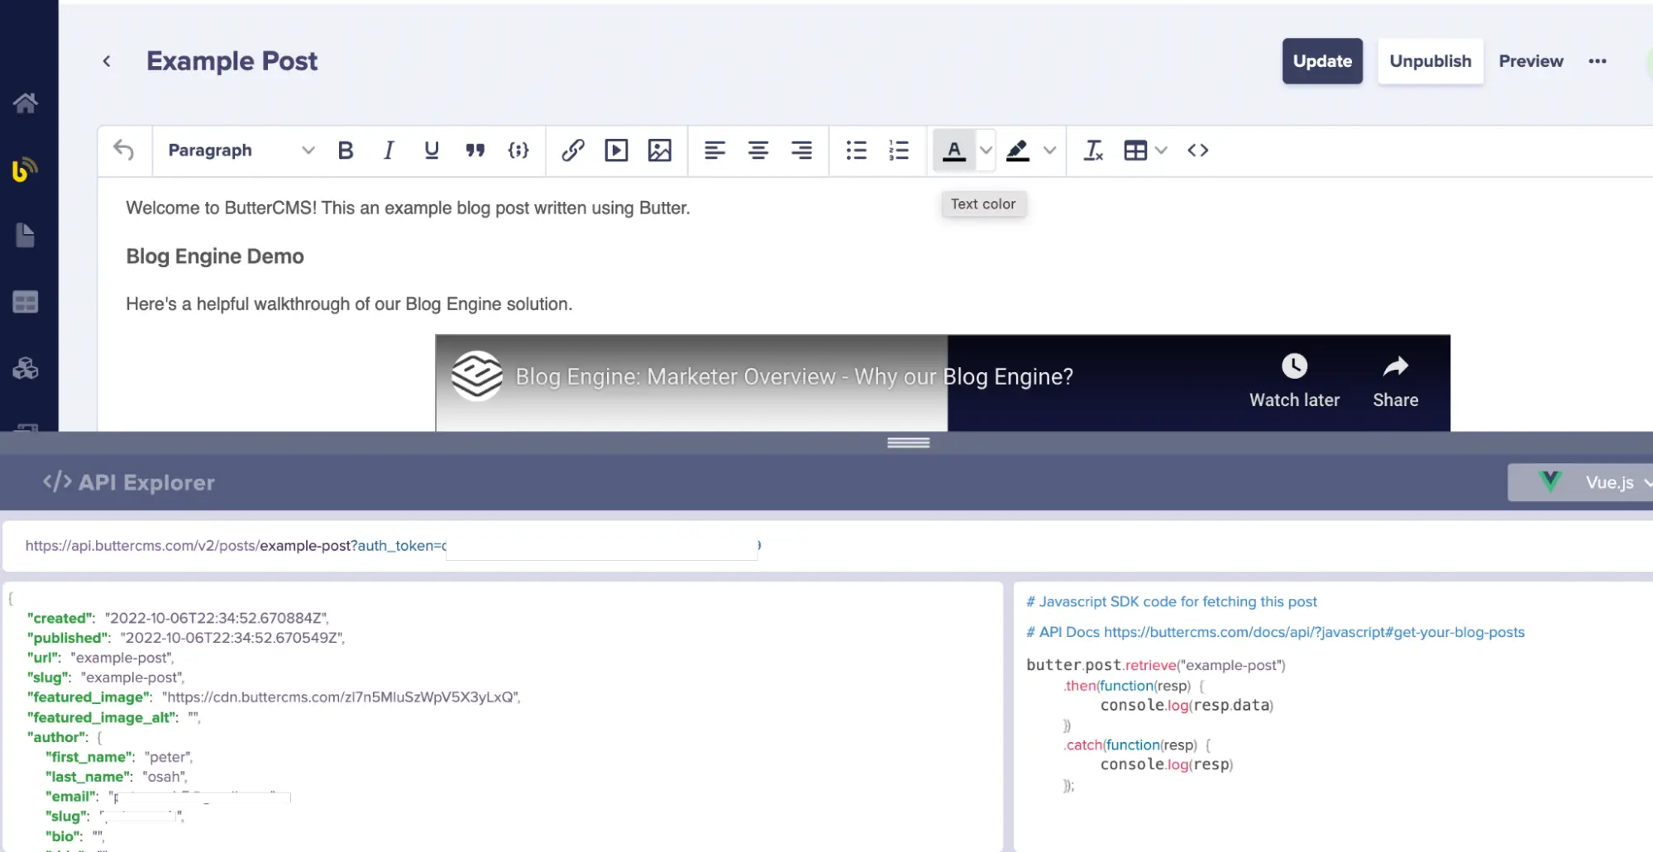Screen dimensions: 1653x852
Task: Click Watch later on the video
Action: click(1294, 381)
